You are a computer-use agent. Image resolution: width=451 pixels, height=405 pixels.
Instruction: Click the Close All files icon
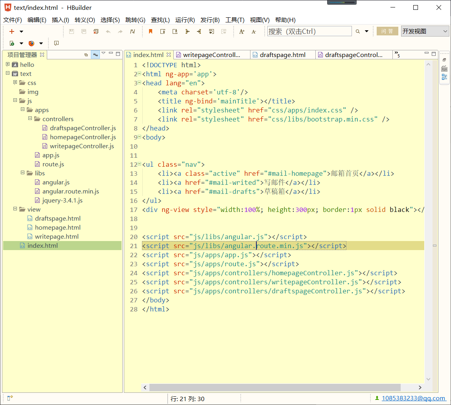[x=96, y=31]
